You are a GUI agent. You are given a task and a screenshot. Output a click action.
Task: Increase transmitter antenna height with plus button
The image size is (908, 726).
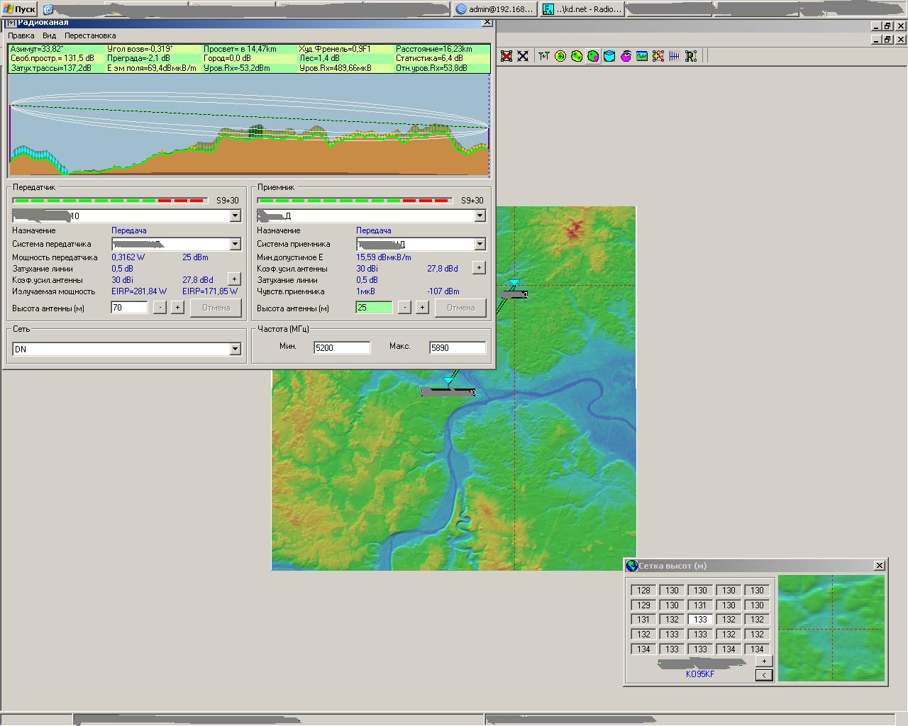pyautogui.click(x=177, y=307)
